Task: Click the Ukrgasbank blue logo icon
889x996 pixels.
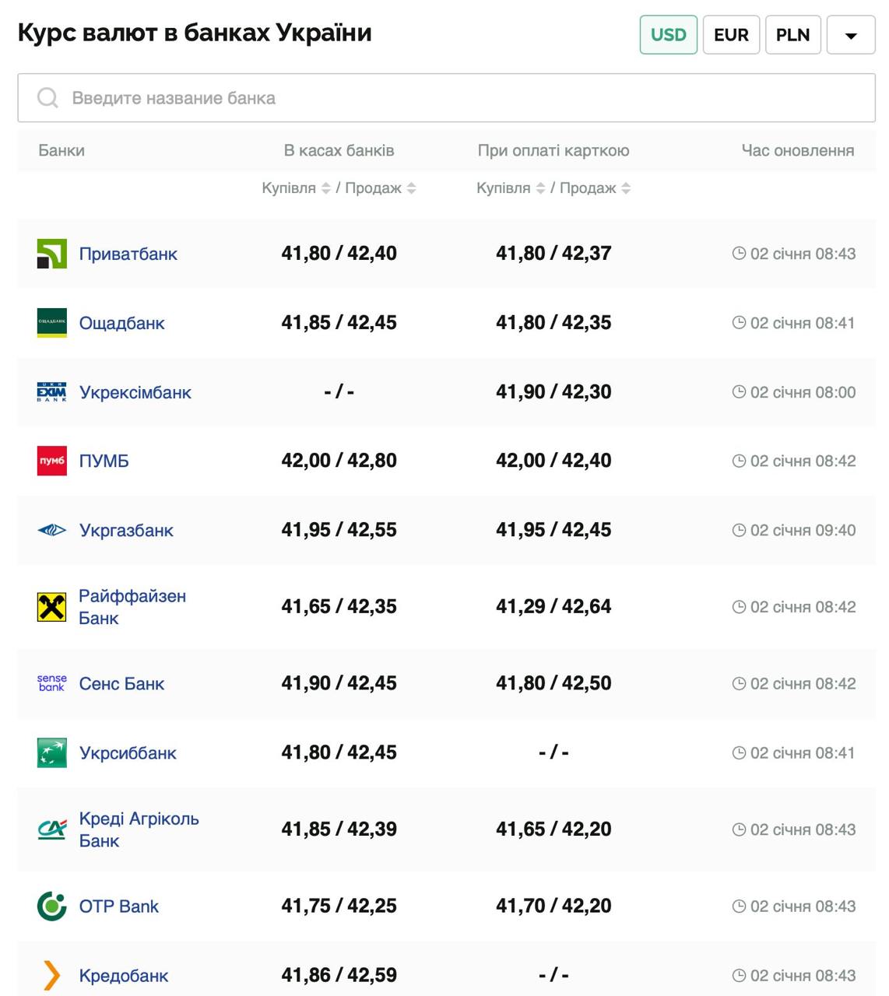Action: (52, 530)
